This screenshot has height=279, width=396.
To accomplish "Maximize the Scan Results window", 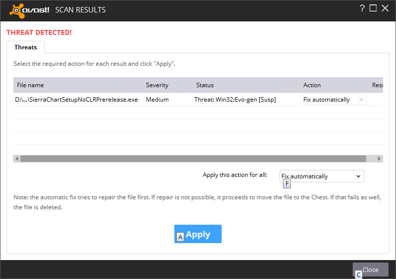I will pyautogui.click(x=373, y=8).
